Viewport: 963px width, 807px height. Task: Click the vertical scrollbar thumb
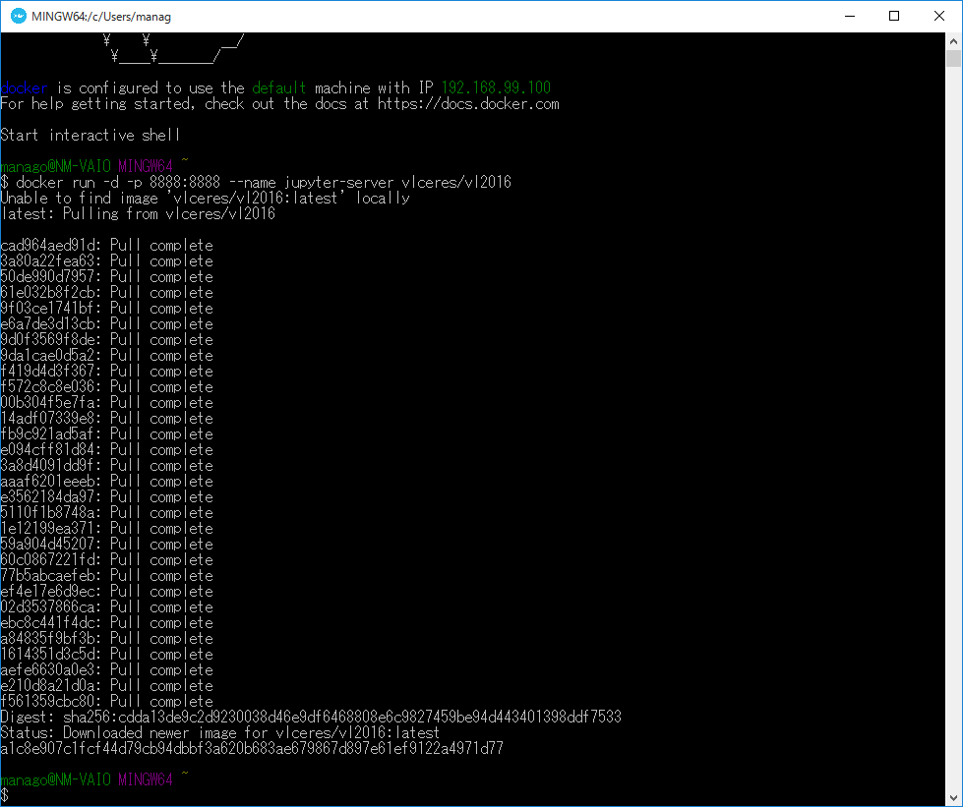pos(953,58)
